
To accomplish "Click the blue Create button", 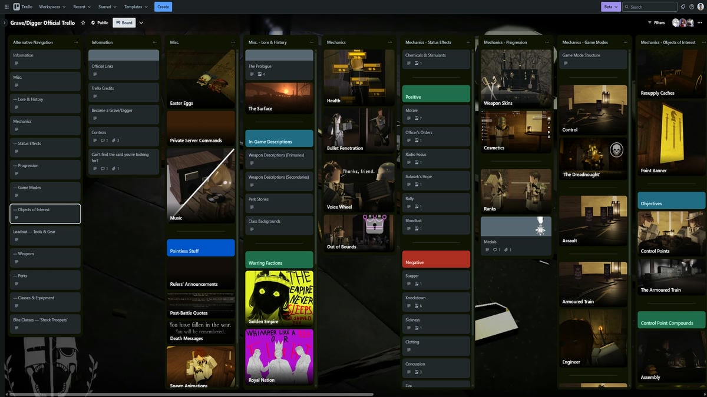I will tap(163, 6).
